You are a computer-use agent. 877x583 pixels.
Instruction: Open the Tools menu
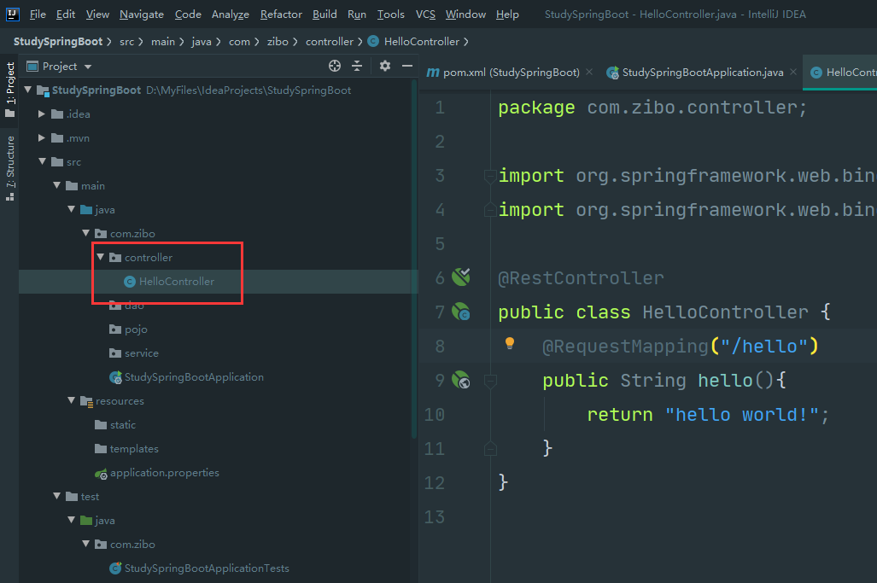click(390, 14)
